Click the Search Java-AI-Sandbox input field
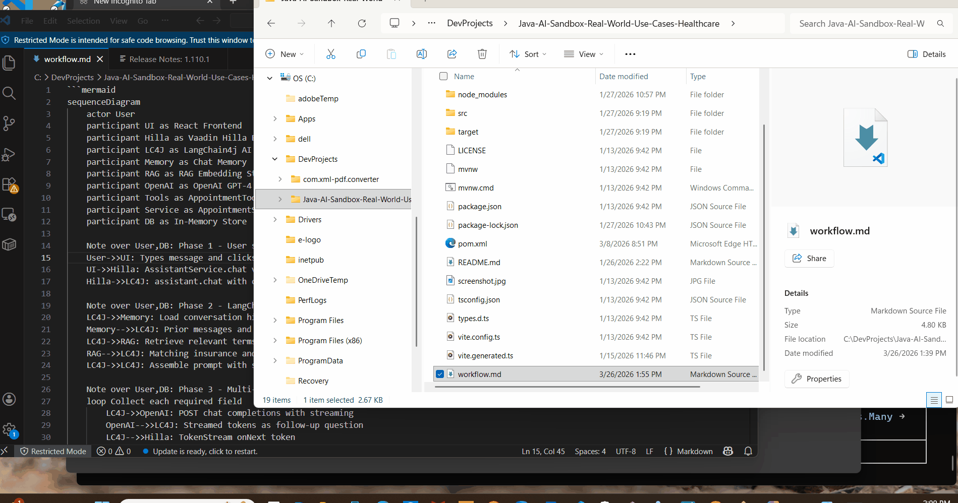 click(863, 23)
